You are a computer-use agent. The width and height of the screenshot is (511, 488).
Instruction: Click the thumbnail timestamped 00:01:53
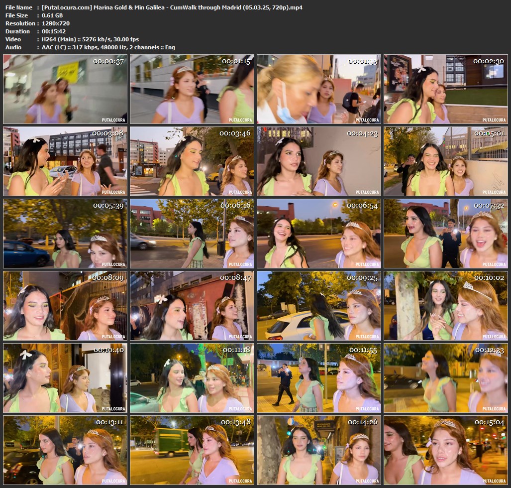pyautogui.click(x=319, y=89)
